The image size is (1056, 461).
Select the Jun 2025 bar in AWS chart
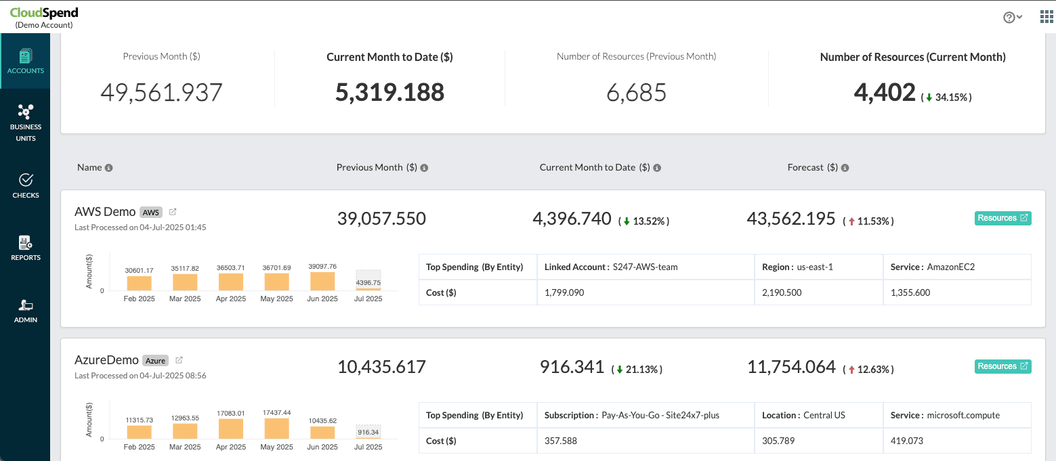coord(322,281)
